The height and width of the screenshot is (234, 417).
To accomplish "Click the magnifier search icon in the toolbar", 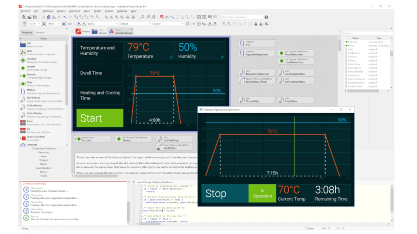I will pos(142,17).
